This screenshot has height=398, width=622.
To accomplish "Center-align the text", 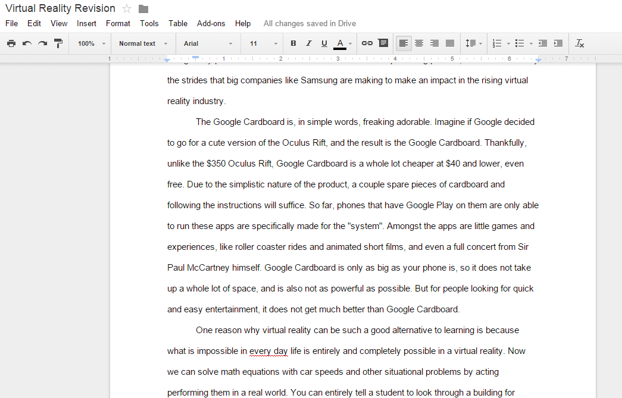I will pyautogui.click(x=419, y=43).
